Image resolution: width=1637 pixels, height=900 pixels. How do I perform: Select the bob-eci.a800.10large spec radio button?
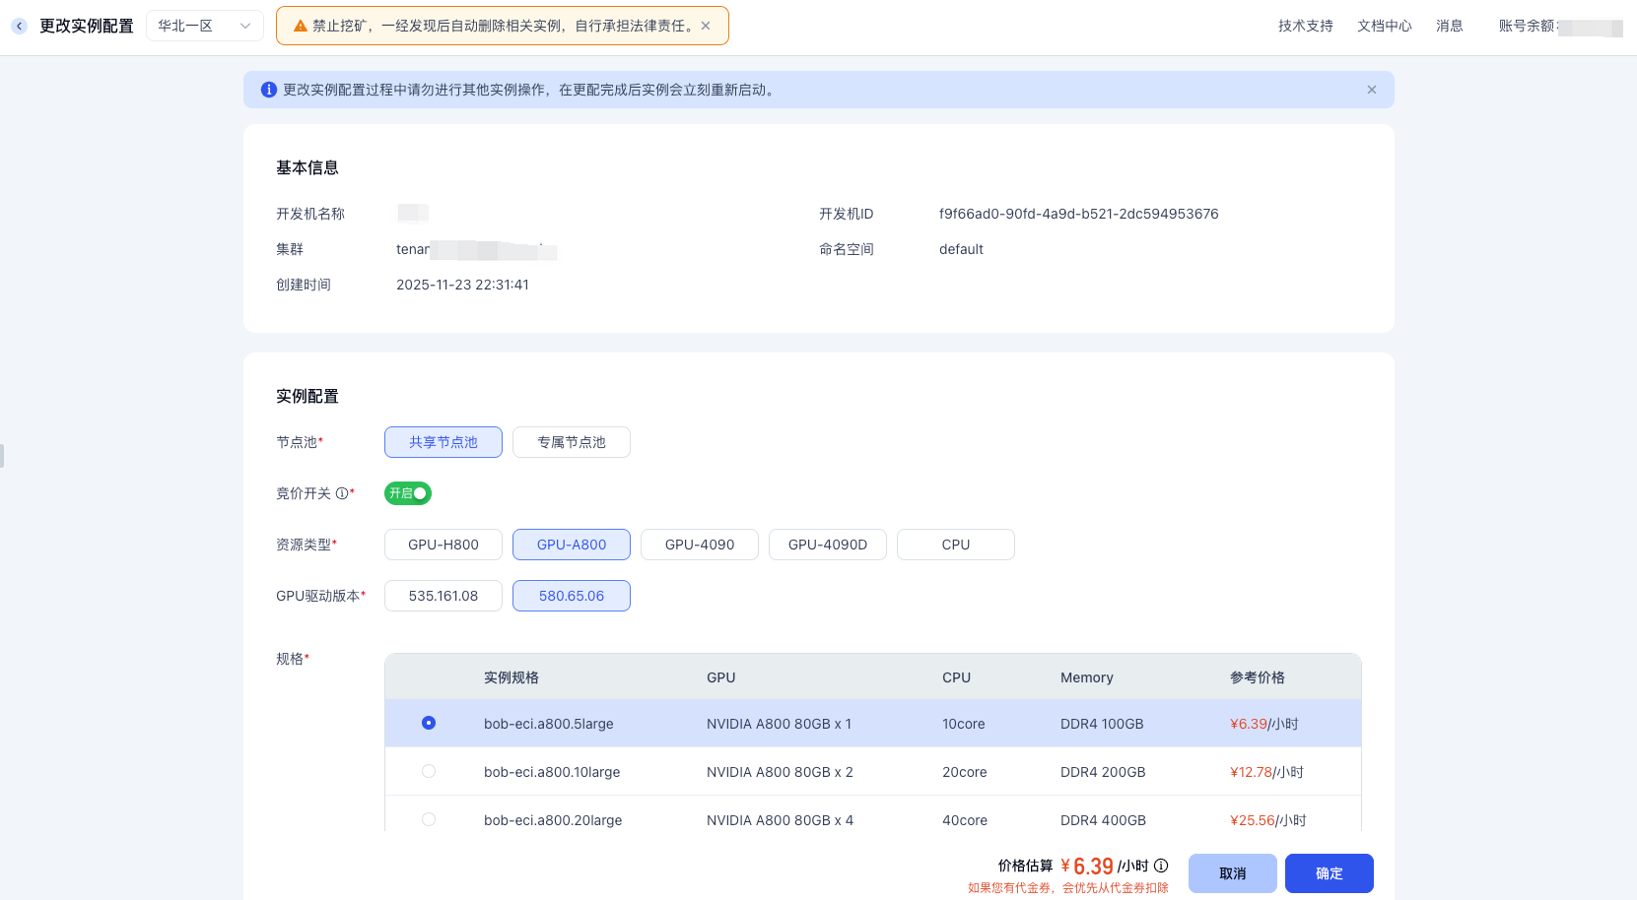pyautogui.click(x=428, y=771)
